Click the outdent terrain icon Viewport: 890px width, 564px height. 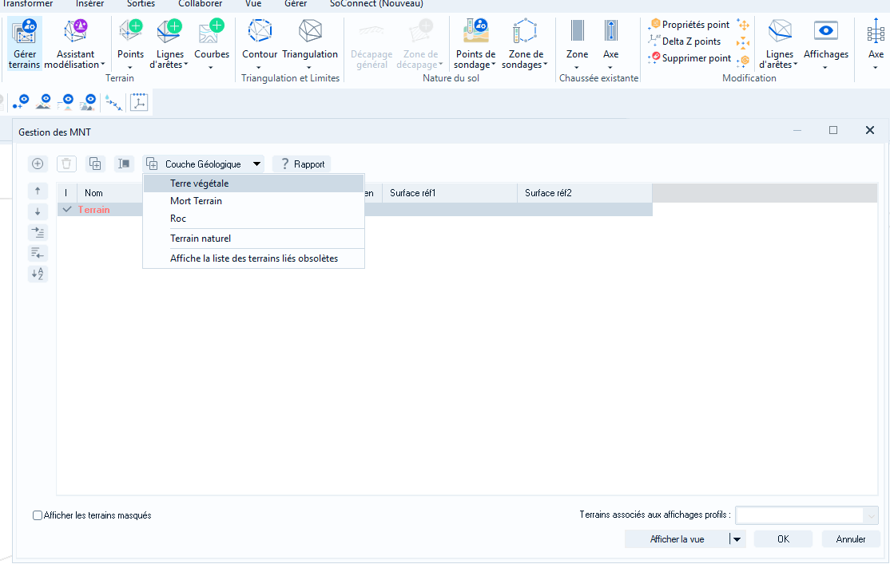click(x=38, y=253)
